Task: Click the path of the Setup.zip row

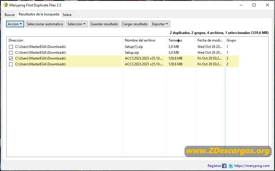Action: click(x=41, y=53)
